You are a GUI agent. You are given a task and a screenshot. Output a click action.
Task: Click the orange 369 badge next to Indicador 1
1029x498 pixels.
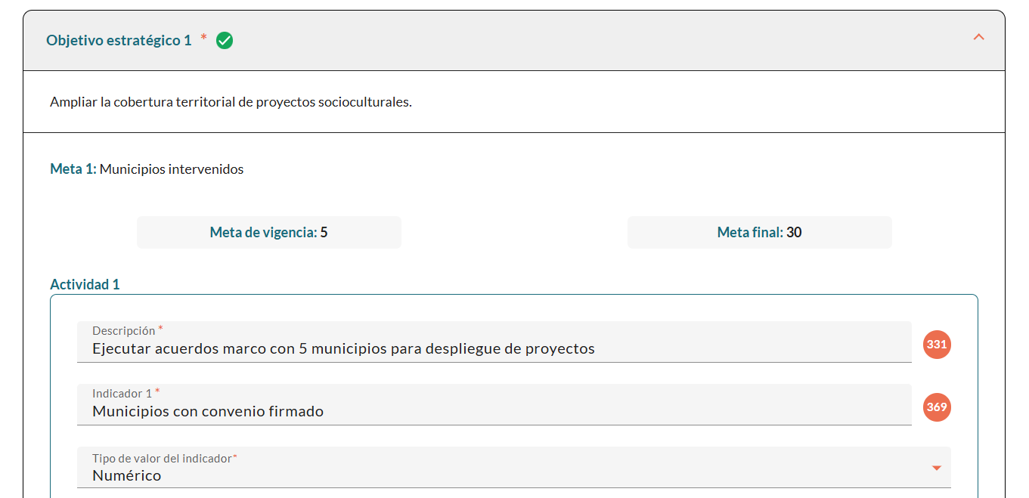pos(936,407)
